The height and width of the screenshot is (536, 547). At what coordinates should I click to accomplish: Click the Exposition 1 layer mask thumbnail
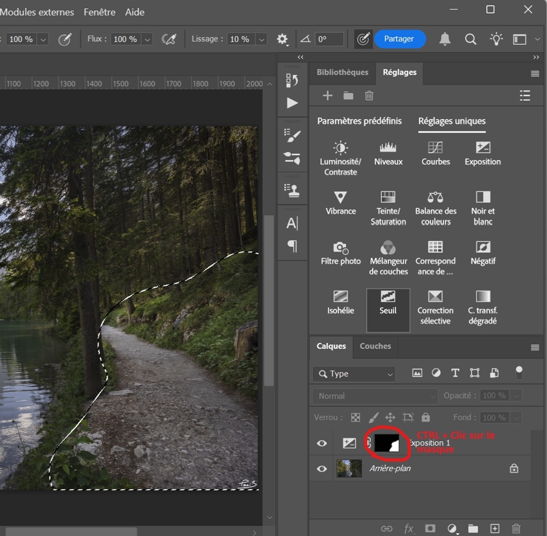click(387, 443)
